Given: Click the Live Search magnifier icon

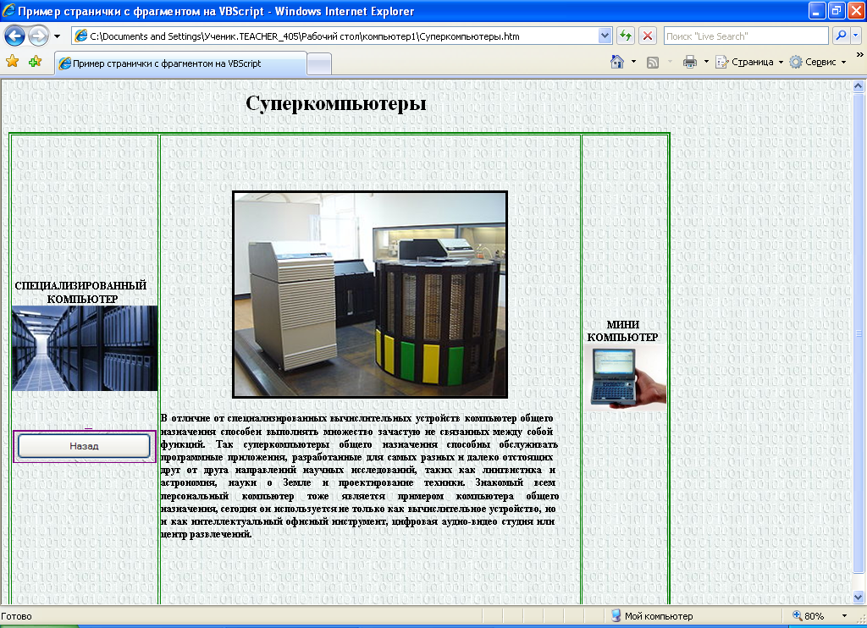Looking at the screenshot, I should [x=841, y=36].
